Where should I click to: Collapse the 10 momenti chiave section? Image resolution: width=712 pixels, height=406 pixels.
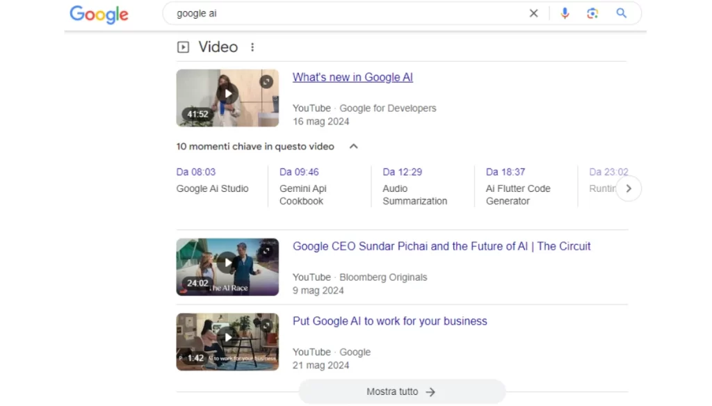pos(353,147)
